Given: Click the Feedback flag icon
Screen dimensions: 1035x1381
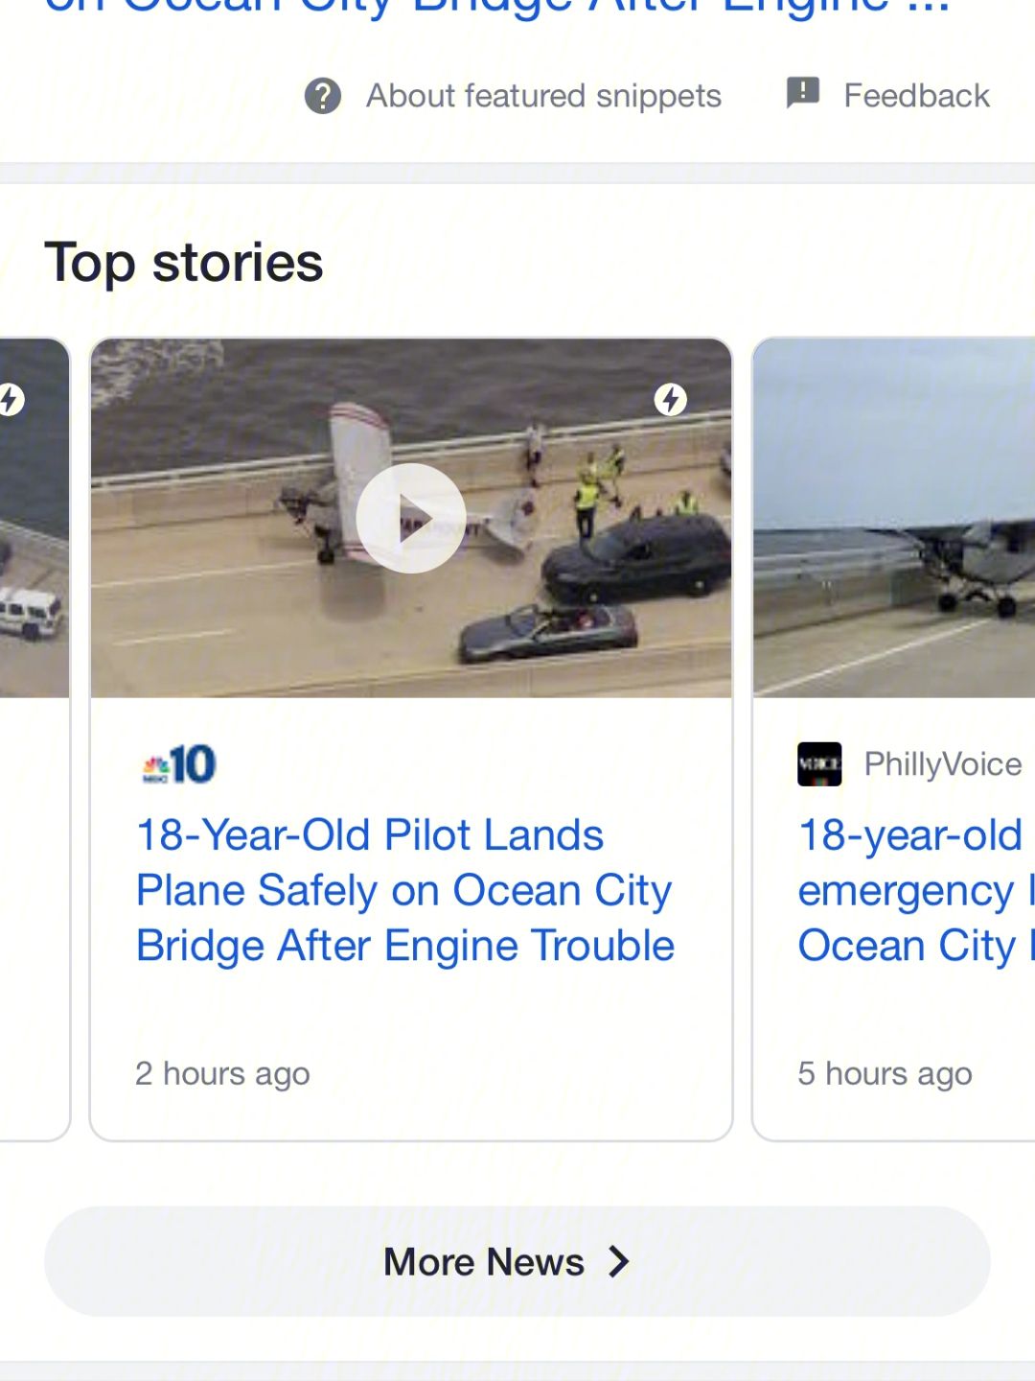Looking at the screenshot, I should (802, 93).
